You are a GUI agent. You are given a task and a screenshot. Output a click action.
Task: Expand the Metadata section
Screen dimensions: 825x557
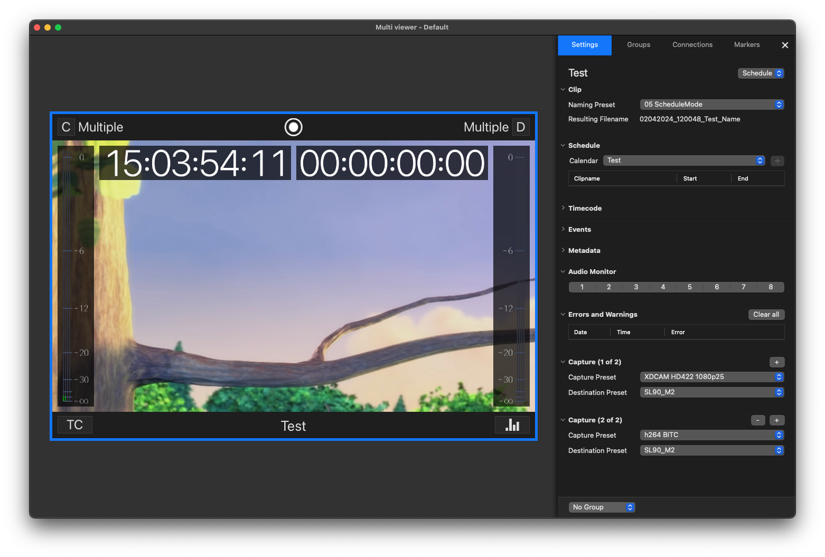coord(563,250)
